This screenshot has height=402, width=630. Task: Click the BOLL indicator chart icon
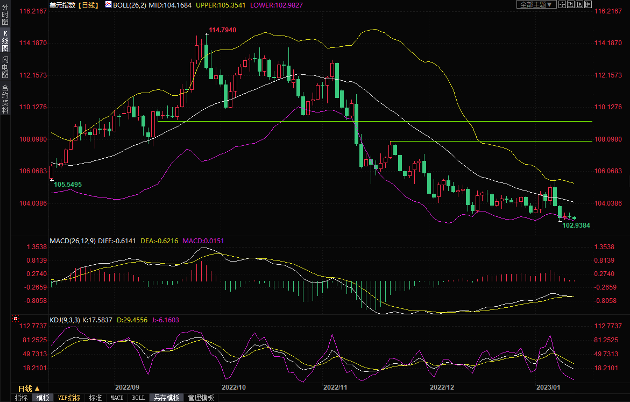[109, 4]
